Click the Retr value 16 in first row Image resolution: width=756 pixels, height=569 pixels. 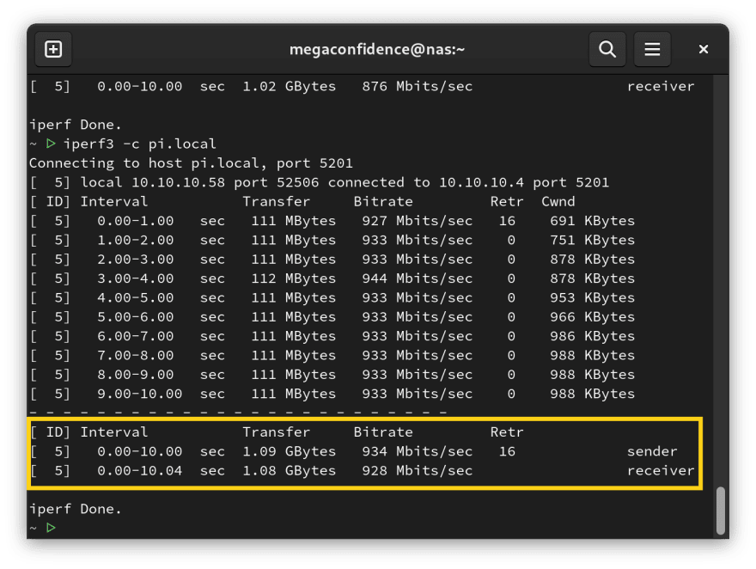(507, 221)
